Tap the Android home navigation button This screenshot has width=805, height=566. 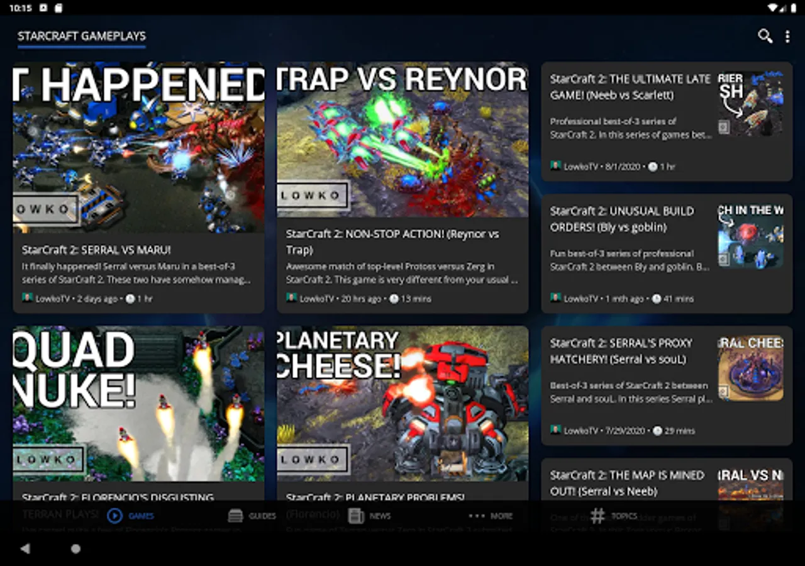[x=75, y=548]
